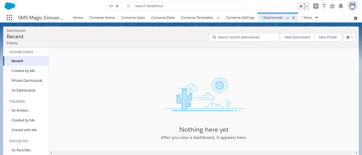This screenshot has height=155, width=362.
Task: Click the Search recent dashboards field
Action: 244,37
